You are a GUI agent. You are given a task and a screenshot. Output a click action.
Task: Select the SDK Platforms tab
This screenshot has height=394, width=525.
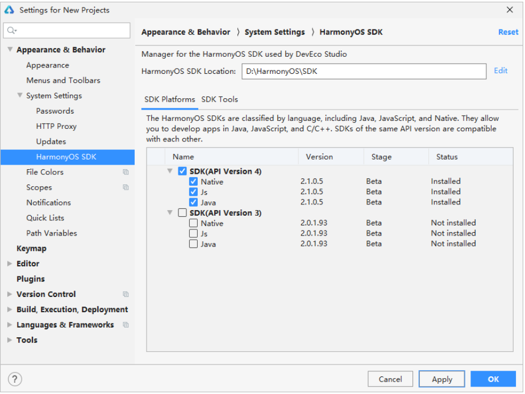169,99
